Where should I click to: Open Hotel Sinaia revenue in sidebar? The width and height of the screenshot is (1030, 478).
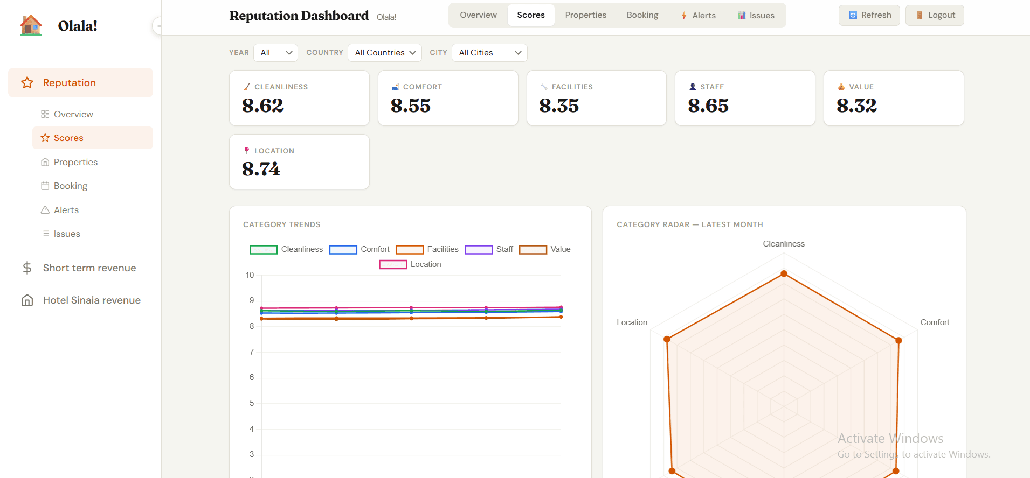(x=80, y=300)
